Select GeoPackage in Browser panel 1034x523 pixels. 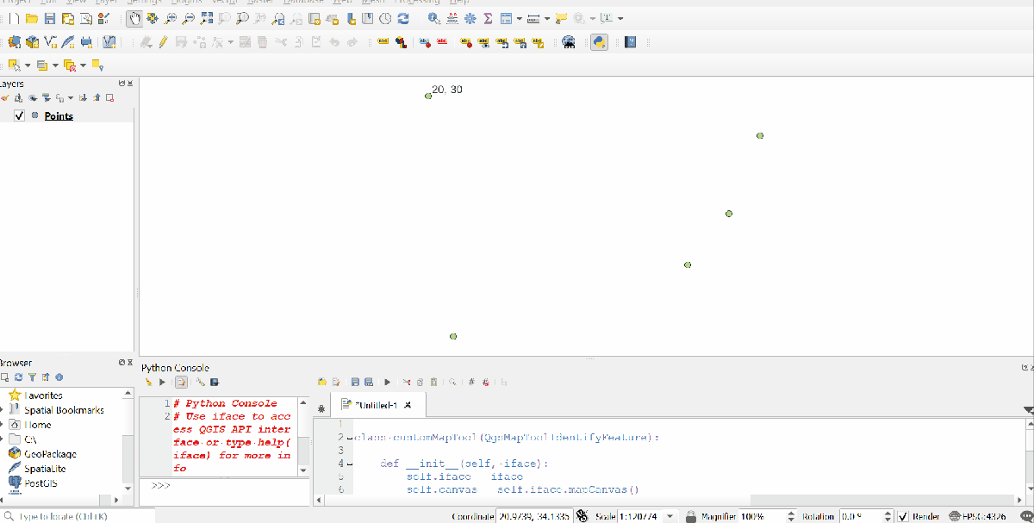coord(50,454)
